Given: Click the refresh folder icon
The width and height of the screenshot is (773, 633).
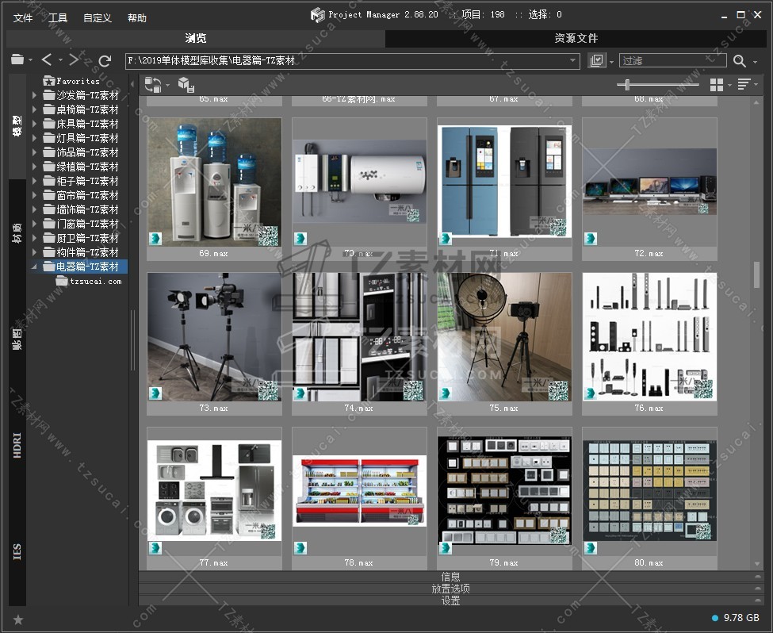Looking at the screenshot, I should tap(105, 60).
